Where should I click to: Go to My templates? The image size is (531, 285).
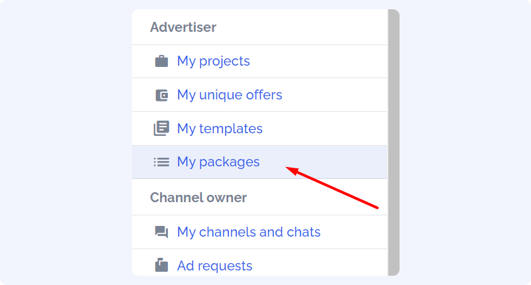click(220, 129)
